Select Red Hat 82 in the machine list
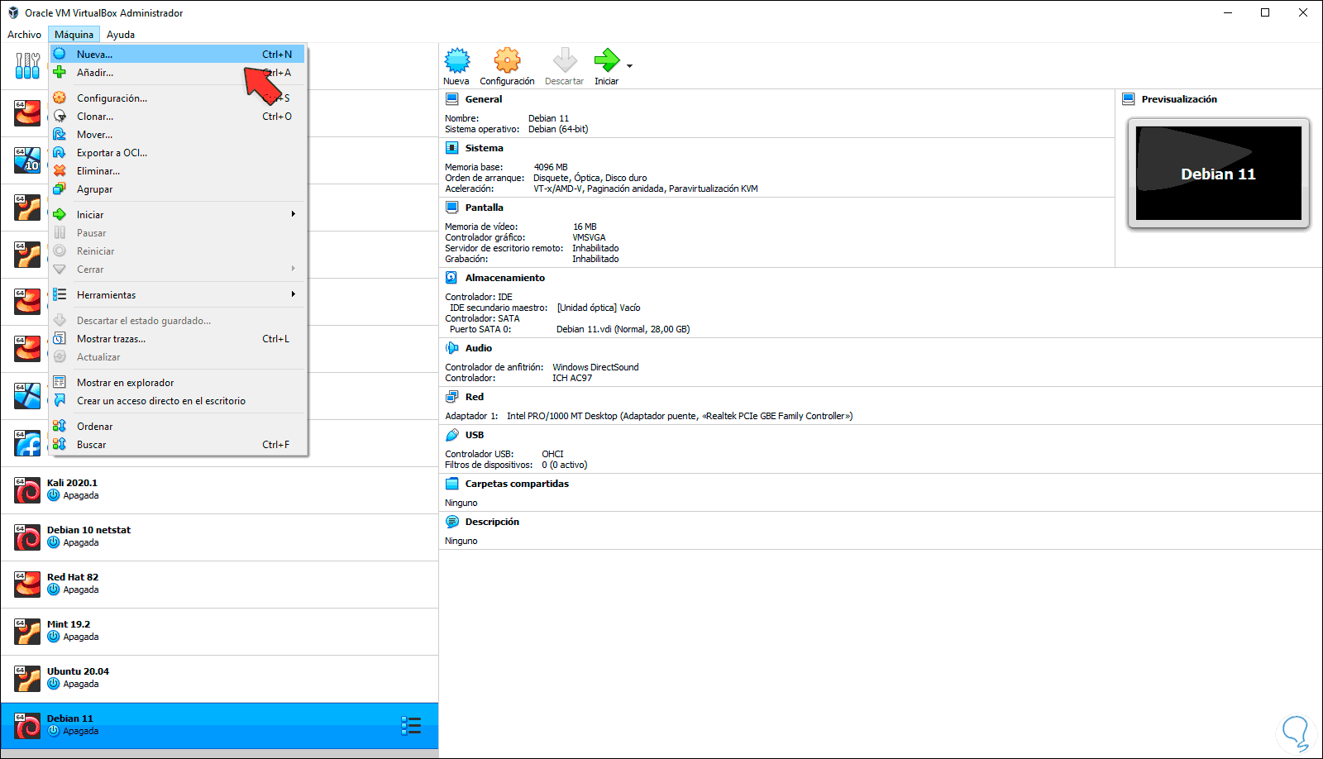The height and width of the screenshot is (759, 1323). pos(219,585)
